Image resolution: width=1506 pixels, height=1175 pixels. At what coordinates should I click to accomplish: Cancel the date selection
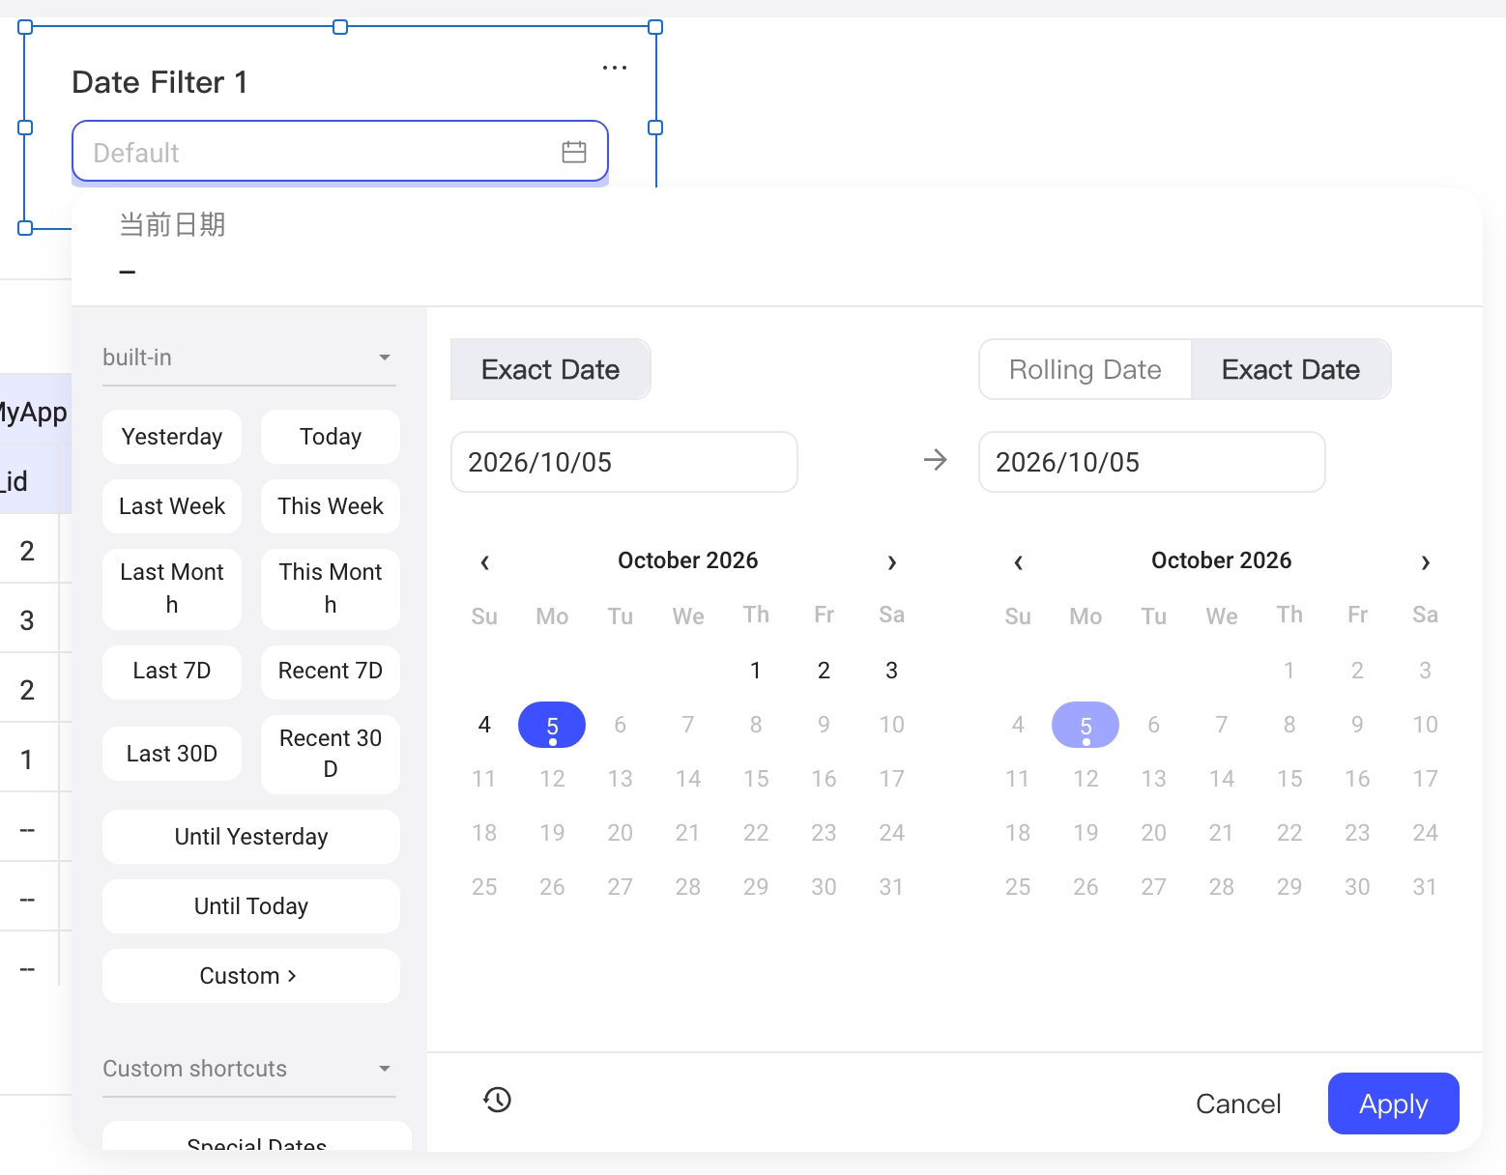[x=1238, y=1103]
